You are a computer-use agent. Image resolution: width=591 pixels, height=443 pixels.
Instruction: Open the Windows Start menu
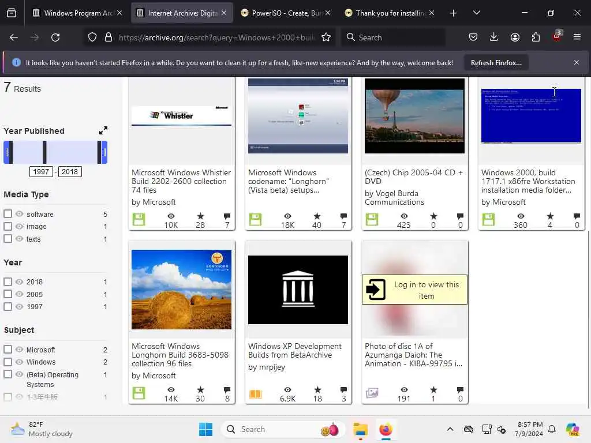pos(206,429)
